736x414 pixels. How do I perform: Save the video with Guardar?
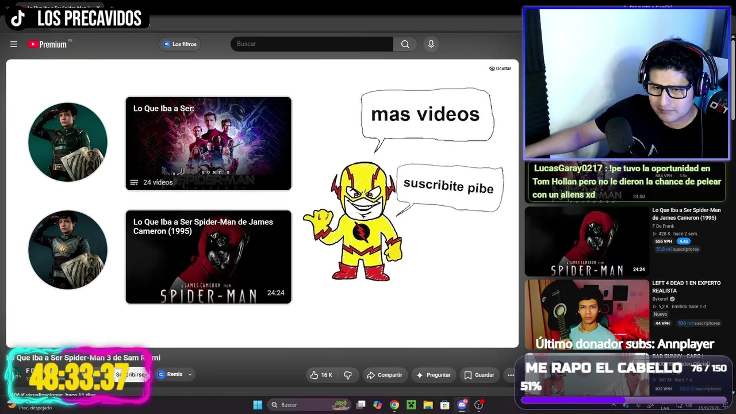(x=480, y=375)
